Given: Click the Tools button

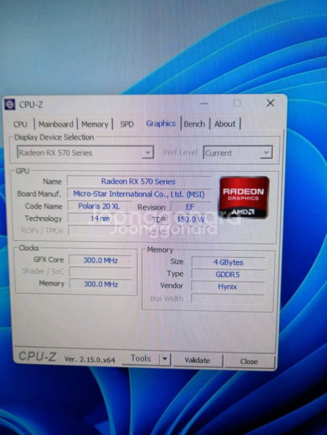Looking at the screenshot, I should (x=141, y=359).
